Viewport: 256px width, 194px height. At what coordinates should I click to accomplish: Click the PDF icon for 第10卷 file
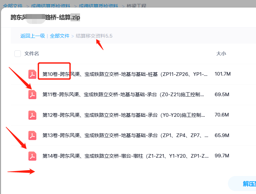point(32,74)
